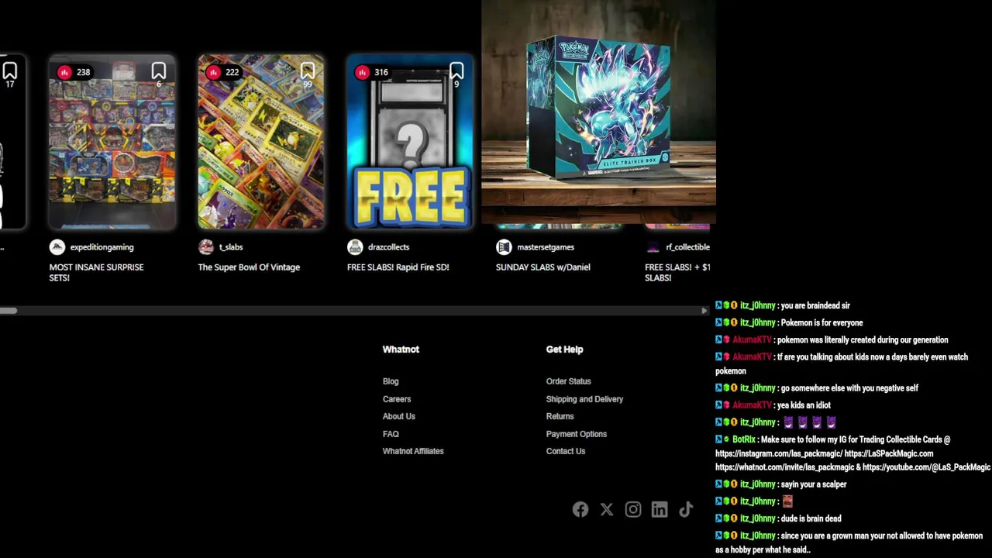Click the drazzcollects avatar icon
The image size is (992, 558).
355,247
